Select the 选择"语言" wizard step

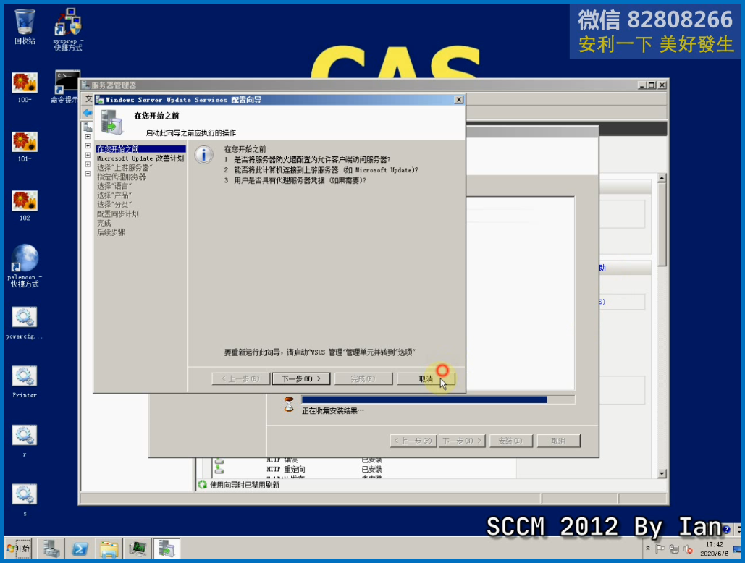tap(114, 186)
